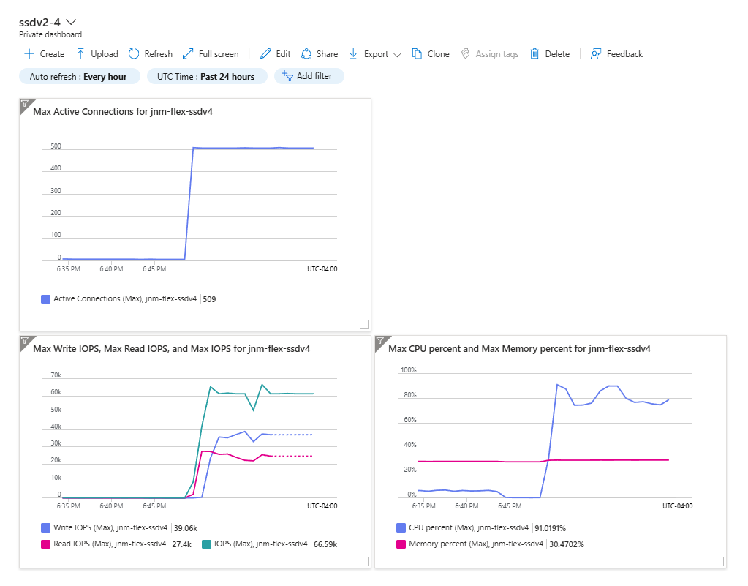
Task: Change the UTC Time Past 24 hours range
Action: 206,76
